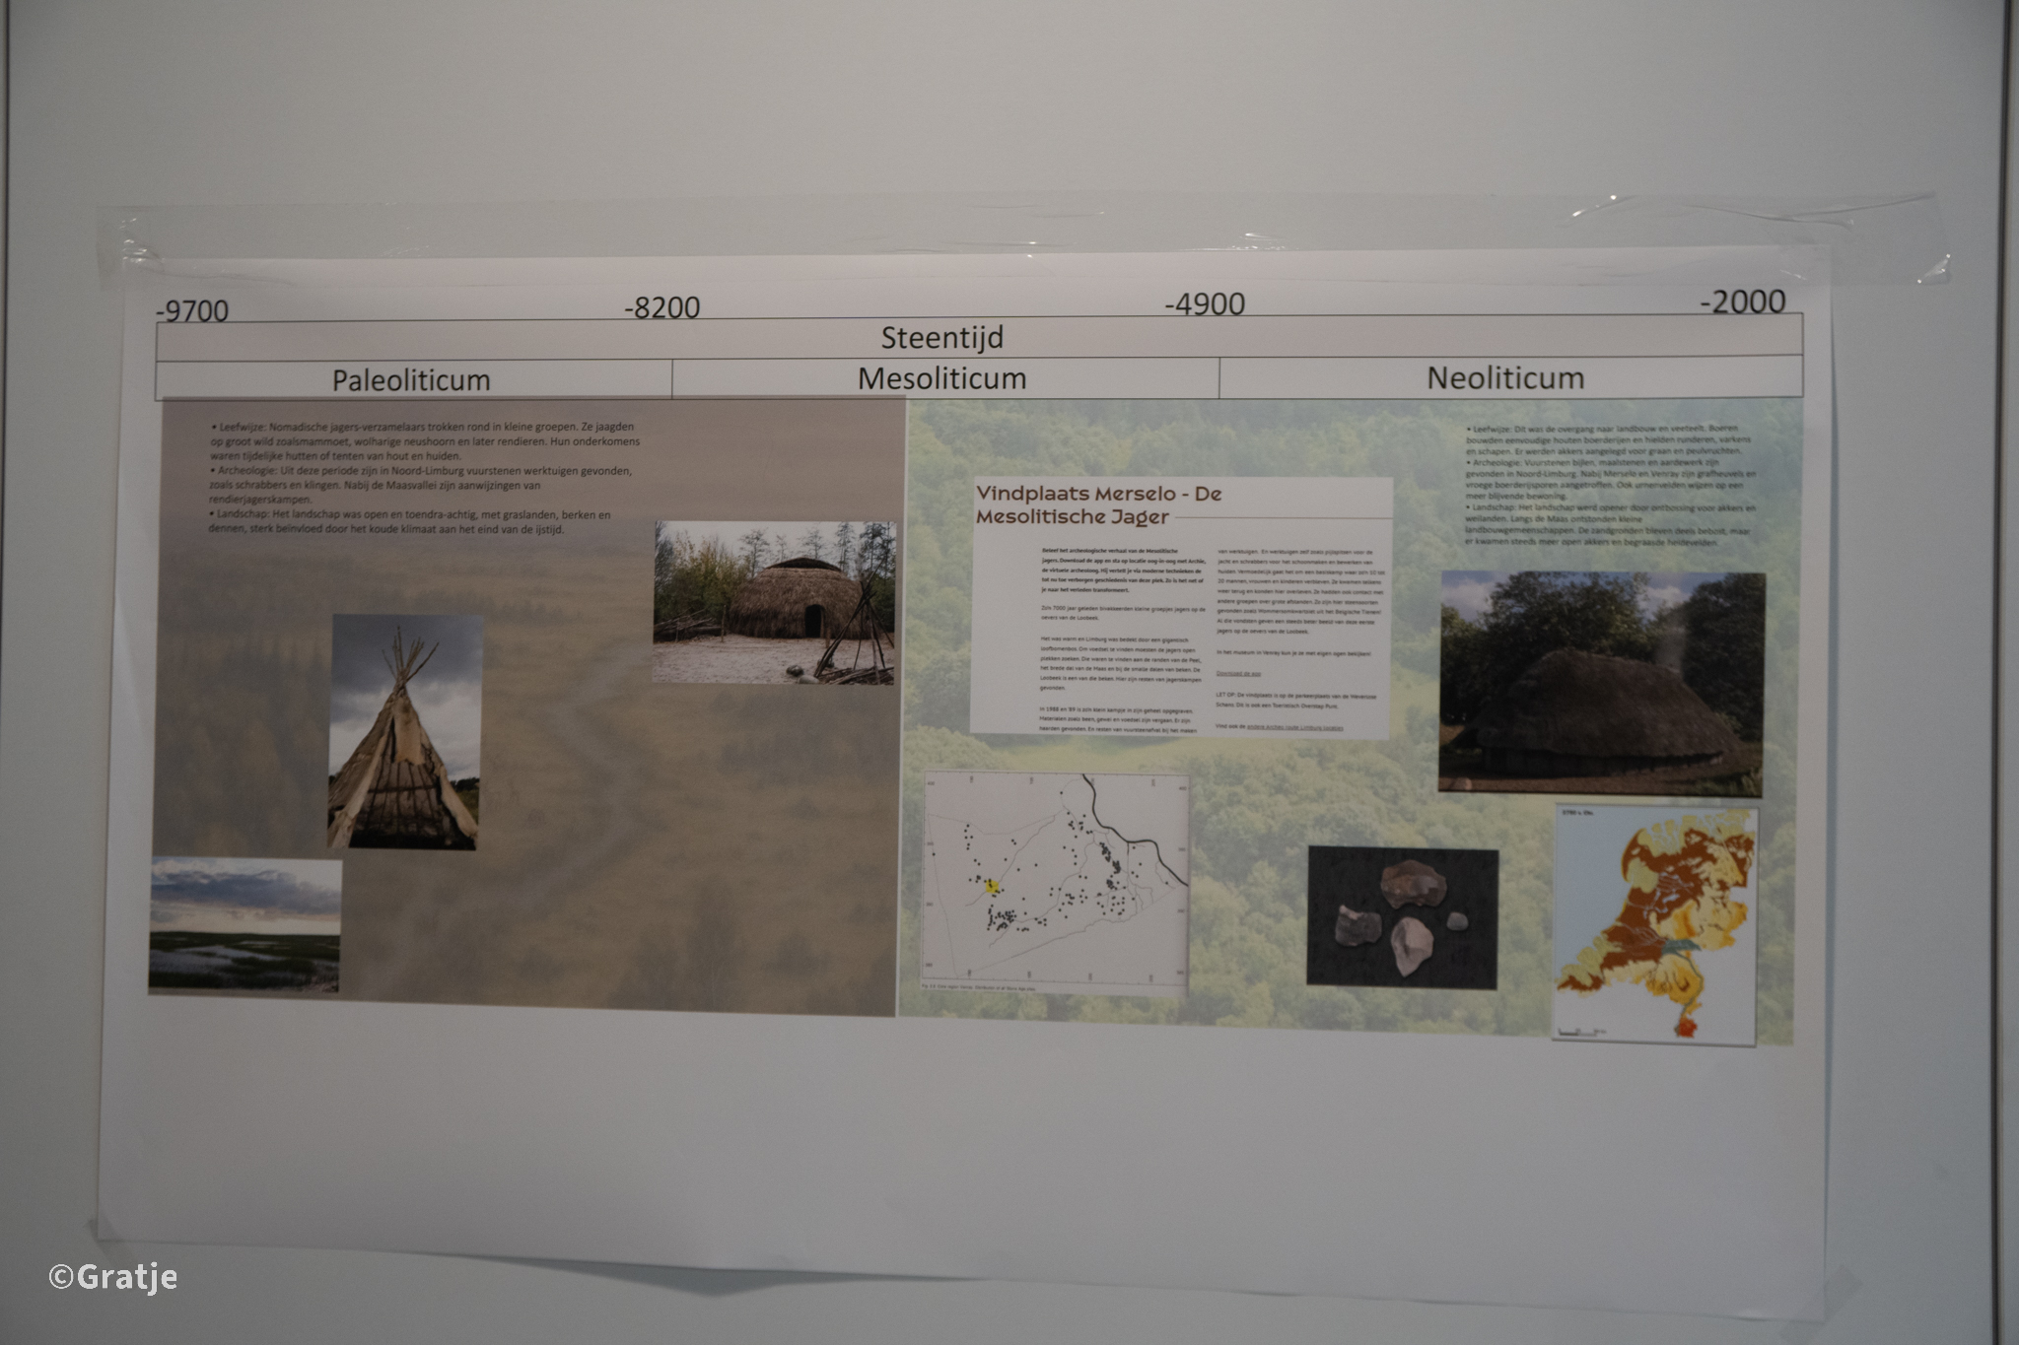Click the Download de app link
The width and height of the screenshot is (2019, 1345).
click(1238, 674)
